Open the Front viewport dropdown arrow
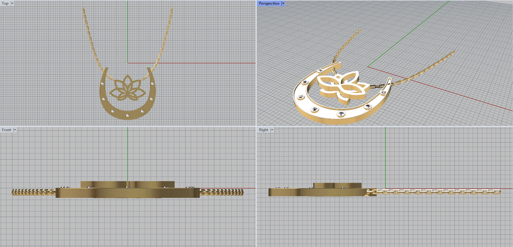Image resolution: width=513 pixels, height=247 pixels. [15, 130]
